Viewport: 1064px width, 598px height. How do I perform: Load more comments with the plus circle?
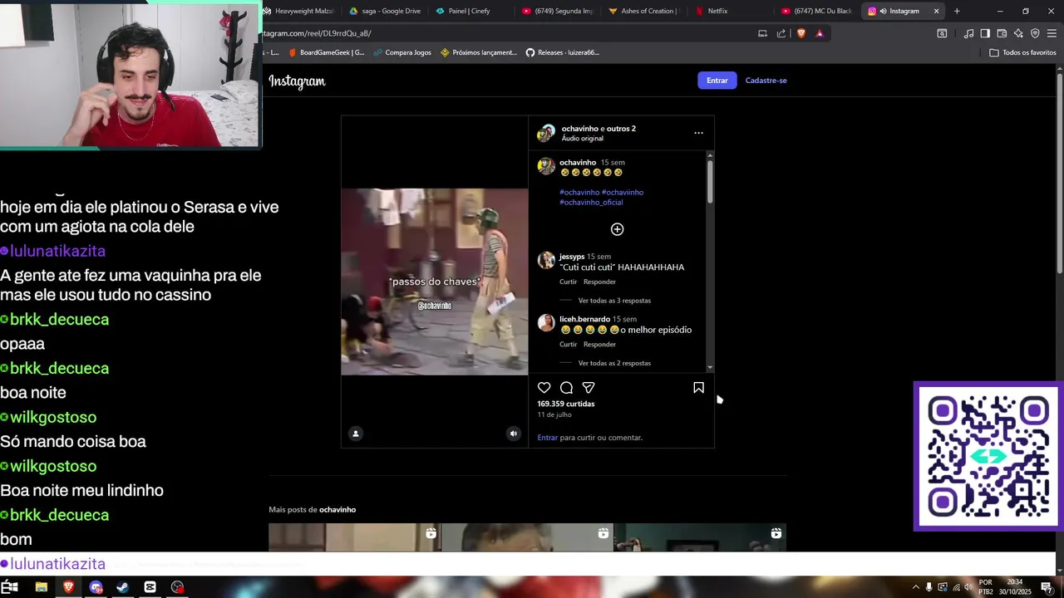617,229
